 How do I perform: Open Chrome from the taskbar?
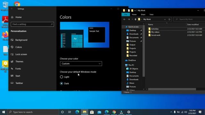(x=114, y=112)
